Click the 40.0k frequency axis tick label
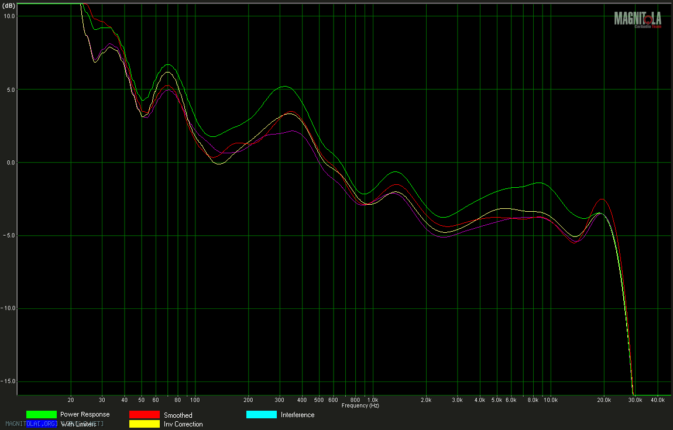This screenshot has width=673, height=430. click(657, 400)
